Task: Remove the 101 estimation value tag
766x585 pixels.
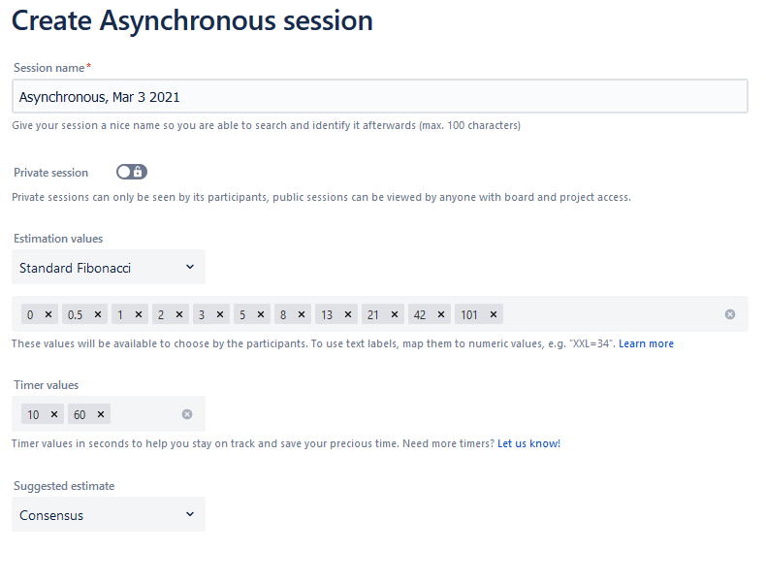Action: [x=494, y=314]
